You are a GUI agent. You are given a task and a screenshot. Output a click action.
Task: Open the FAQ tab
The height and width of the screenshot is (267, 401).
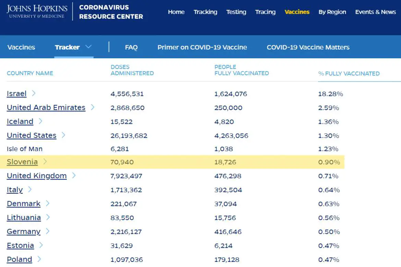pyautogui.click(x=131, y=47)
